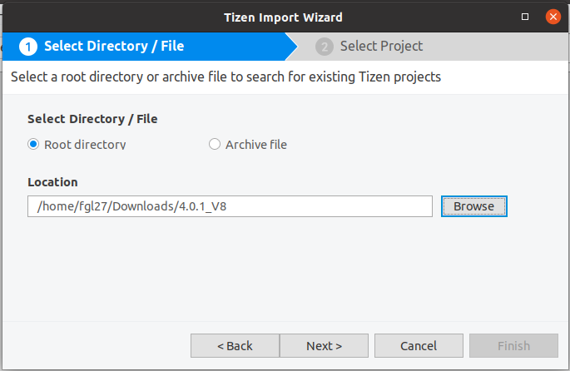Close the wizard with the orange X
The image size is (570, 371).
[553, 17]
